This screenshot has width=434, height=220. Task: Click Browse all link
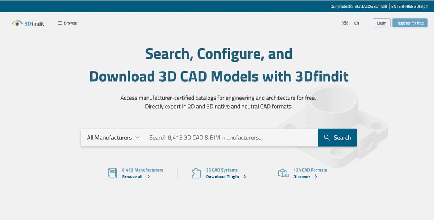(132, 177)
